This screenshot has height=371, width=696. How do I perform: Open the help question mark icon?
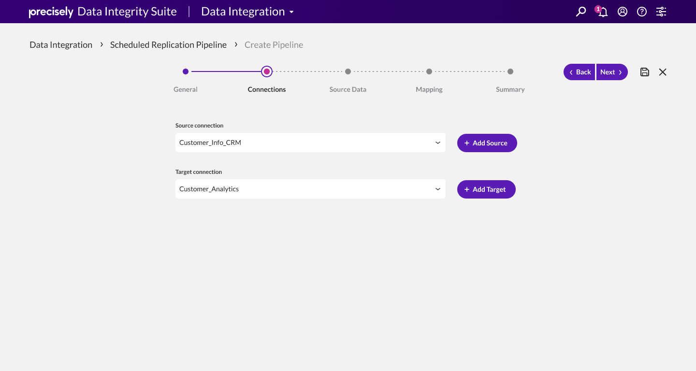coord(642,12)
